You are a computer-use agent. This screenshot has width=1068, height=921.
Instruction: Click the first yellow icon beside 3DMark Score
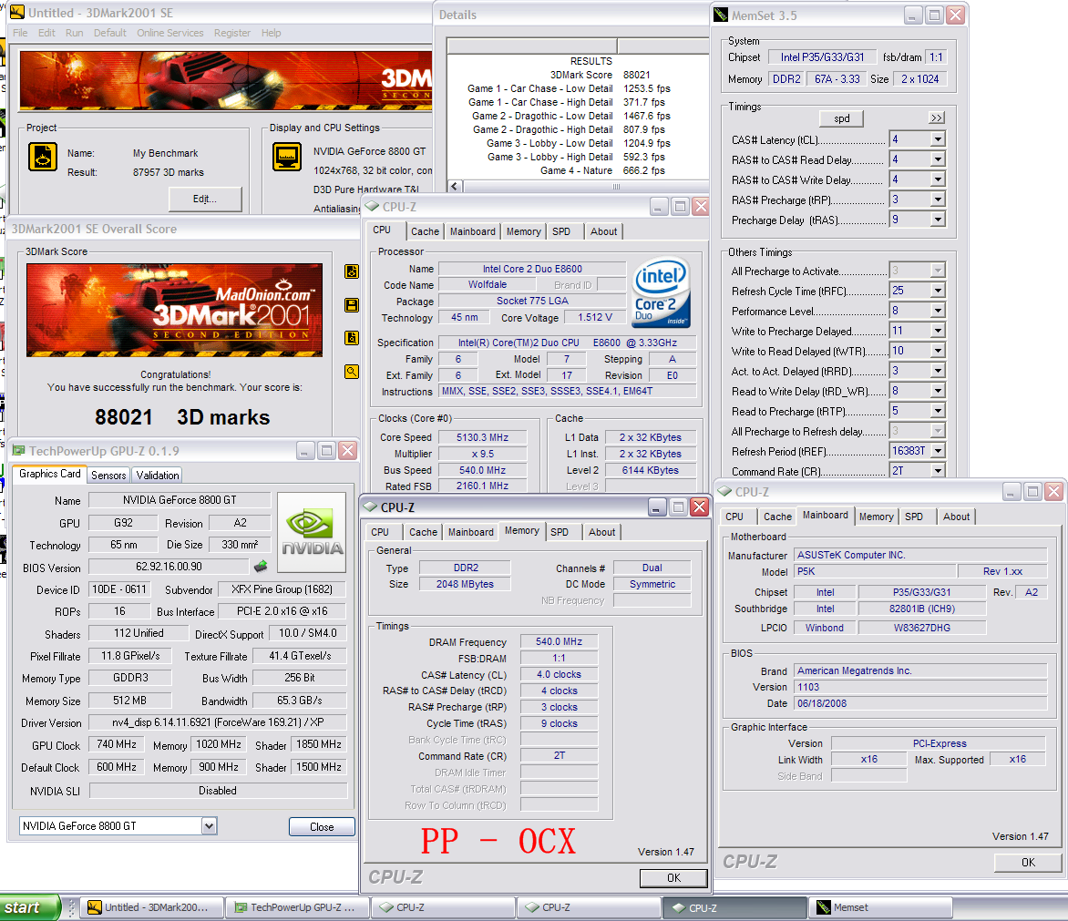tap(352, 271)
